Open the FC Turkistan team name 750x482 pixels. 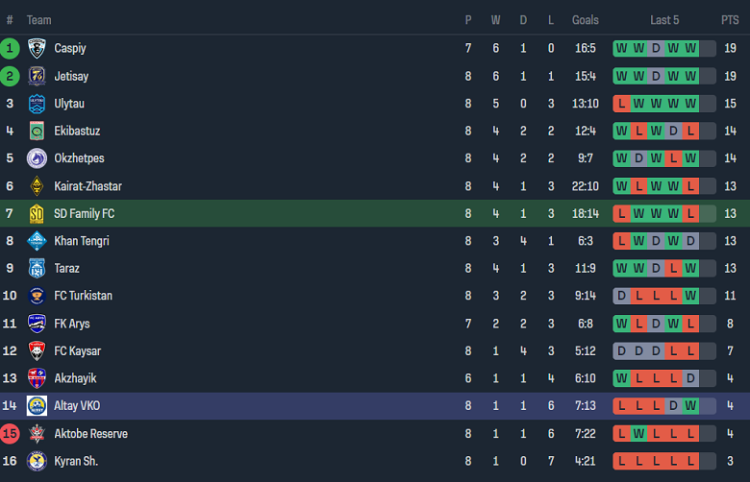click(83, 296)
